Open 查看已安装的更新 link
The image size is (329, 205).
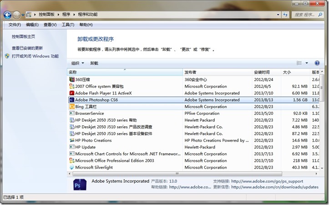pyautogui.click(x=27, y=48)
